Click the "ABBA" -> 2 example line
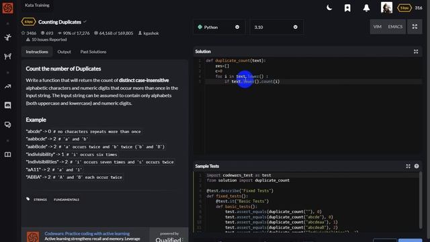The image size is (430, 242). tap(74, 177)
